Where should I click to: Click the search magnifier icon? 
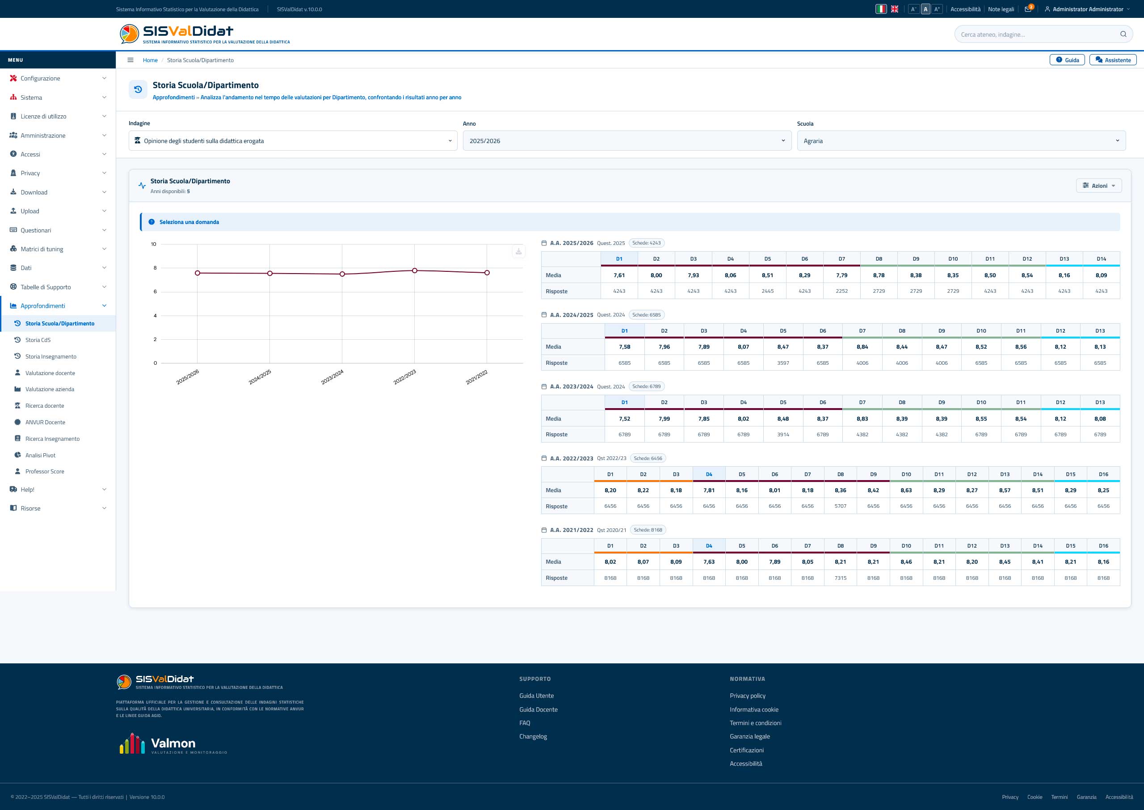1123,34
